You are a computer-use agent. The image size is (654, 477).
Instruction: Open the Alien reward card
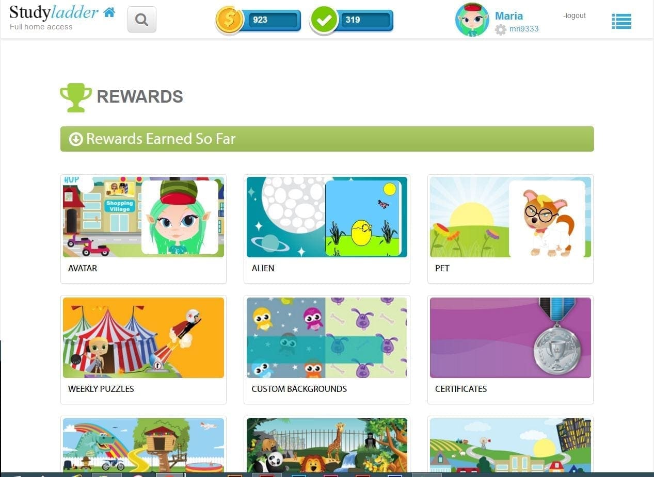327,229
